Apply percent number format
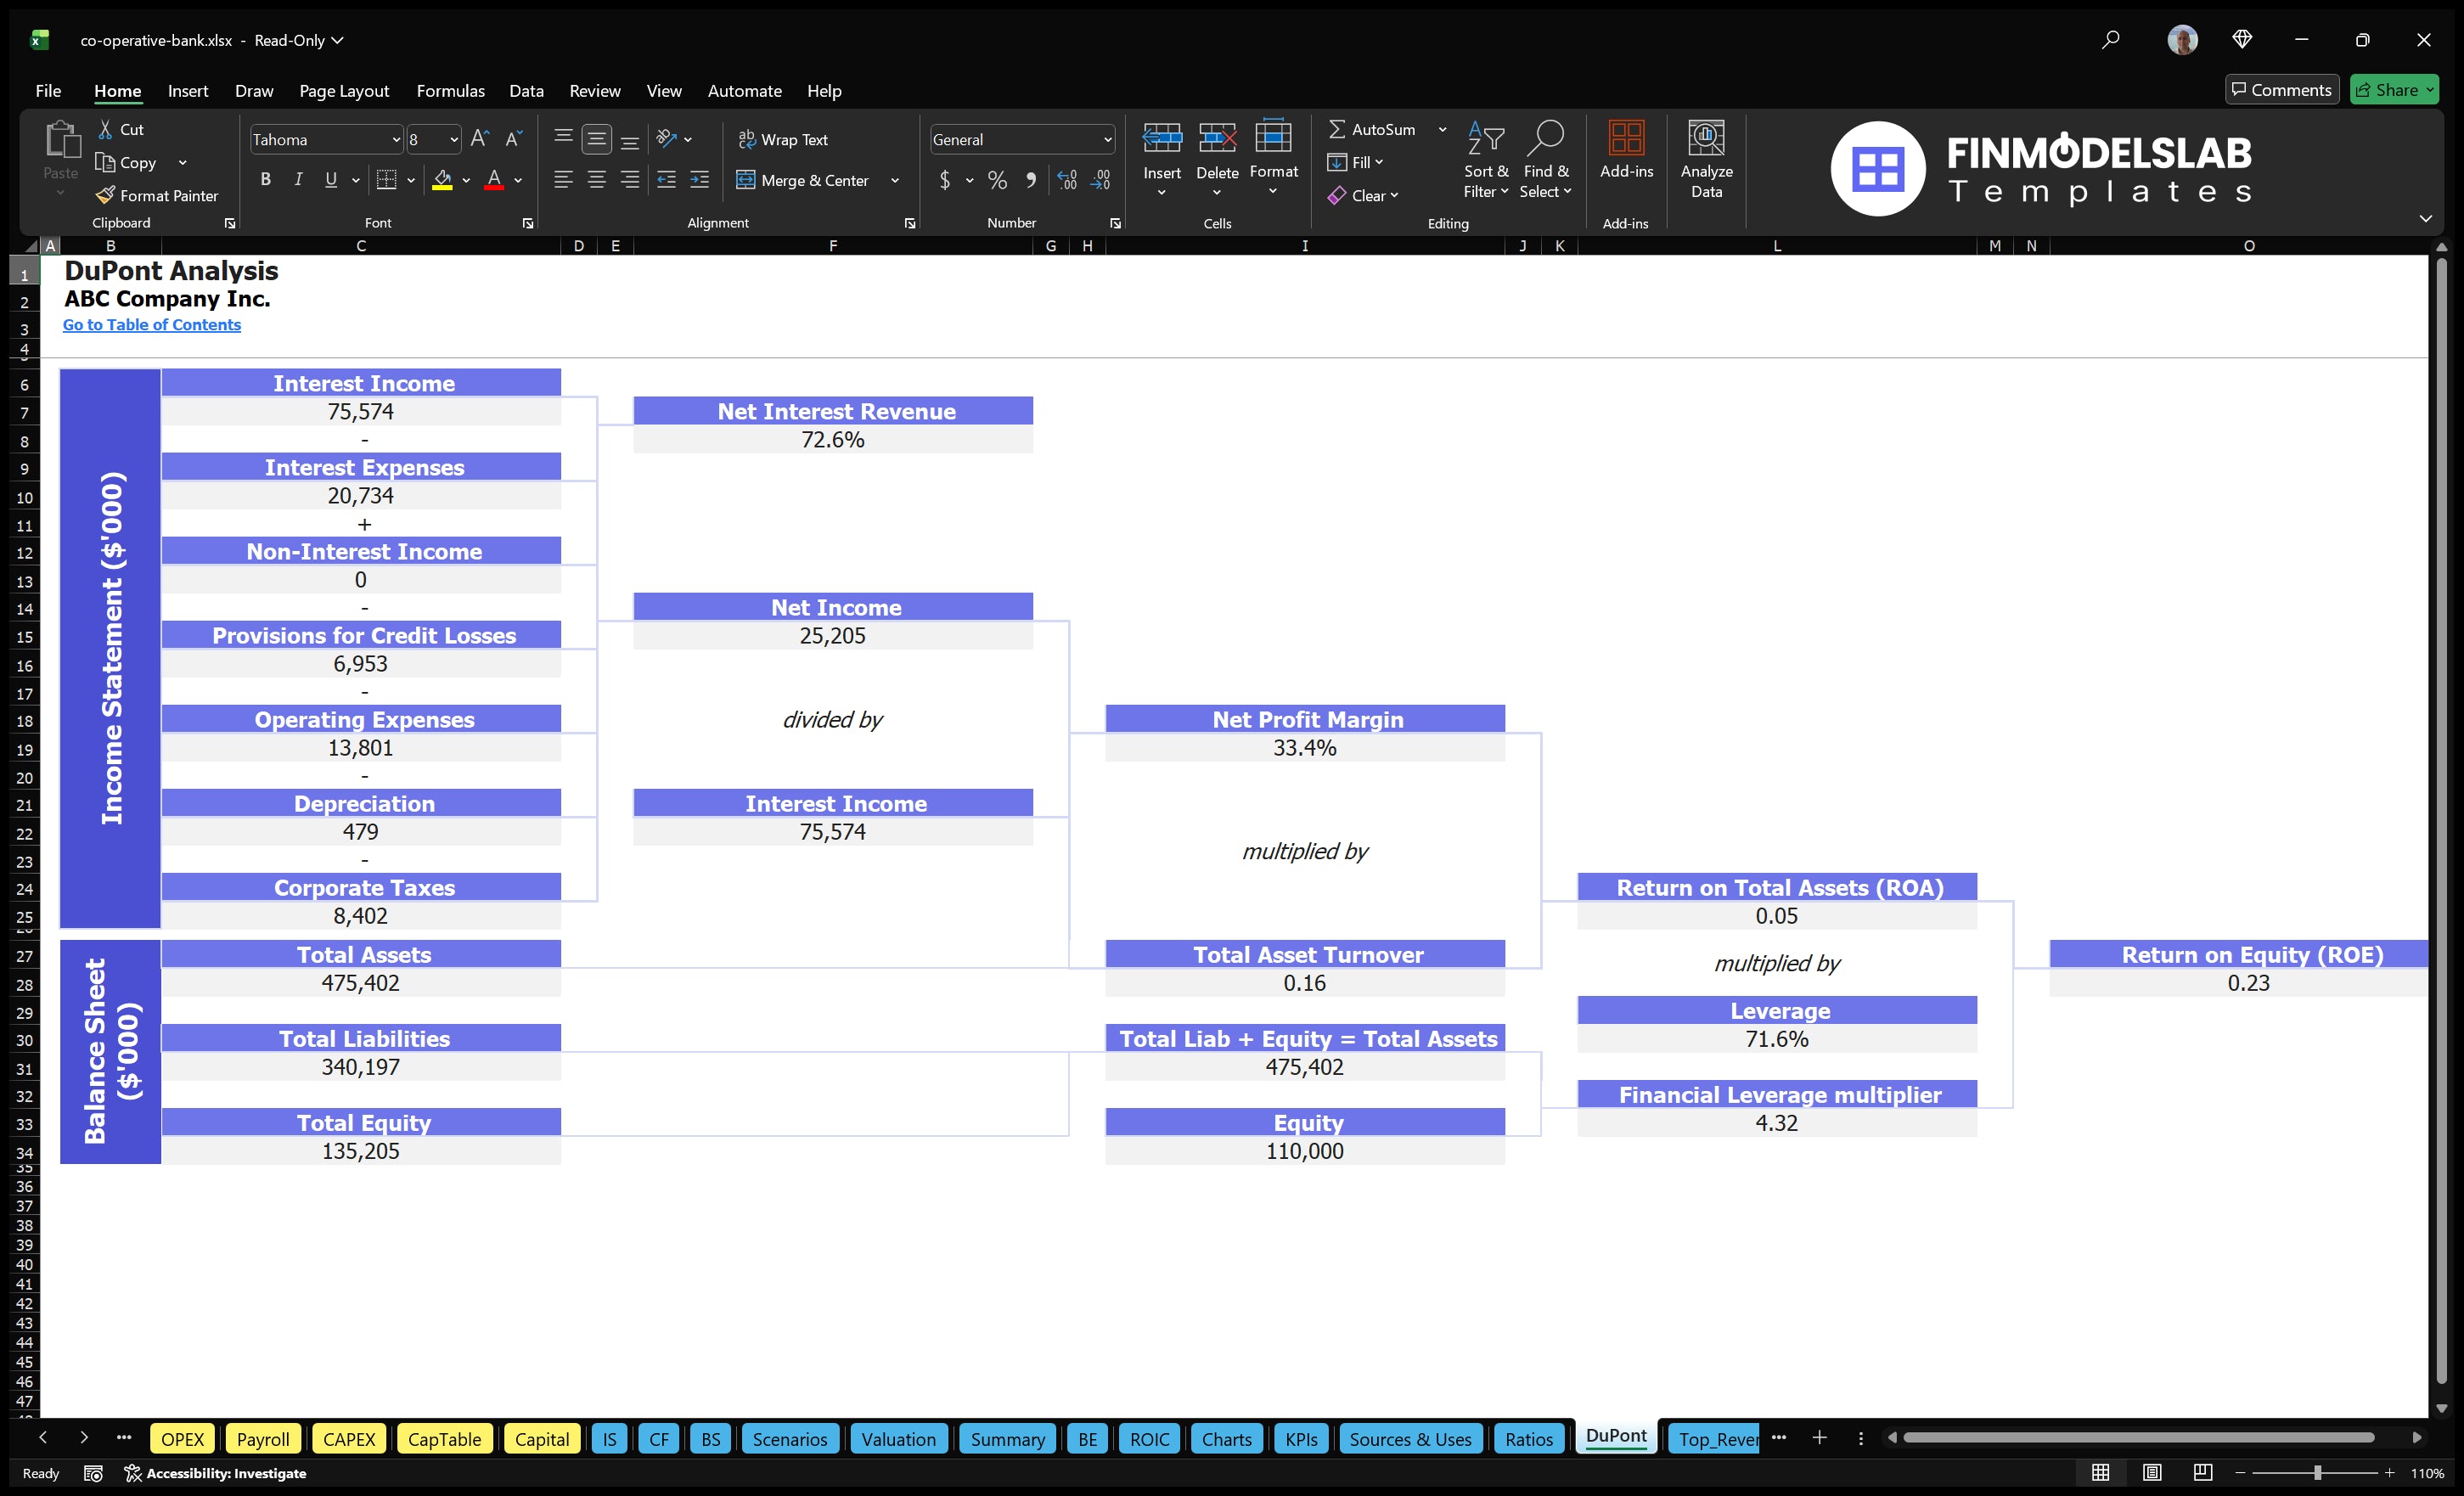Image resolution: width=2464 pixels, height=1496 pixels. (x=997, y=180)
